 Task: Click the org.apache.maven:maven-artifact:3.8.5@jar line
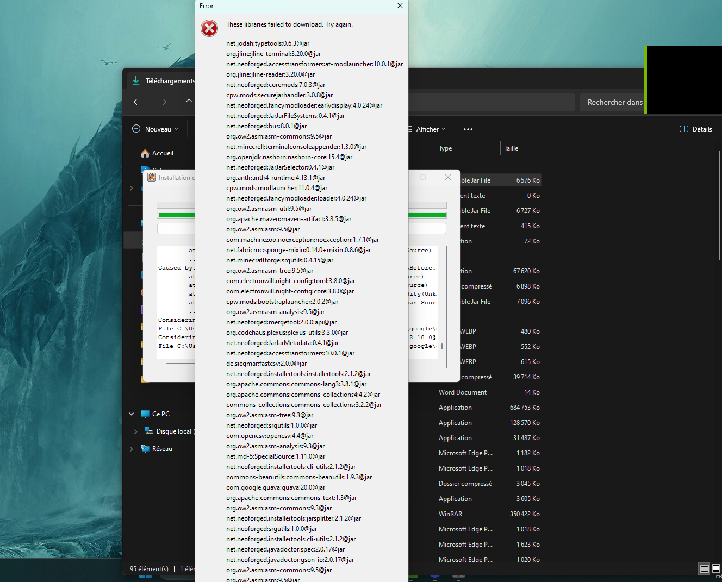pos(289,219)
